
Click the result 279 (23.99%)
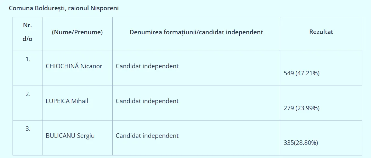(x=301, y=108)
